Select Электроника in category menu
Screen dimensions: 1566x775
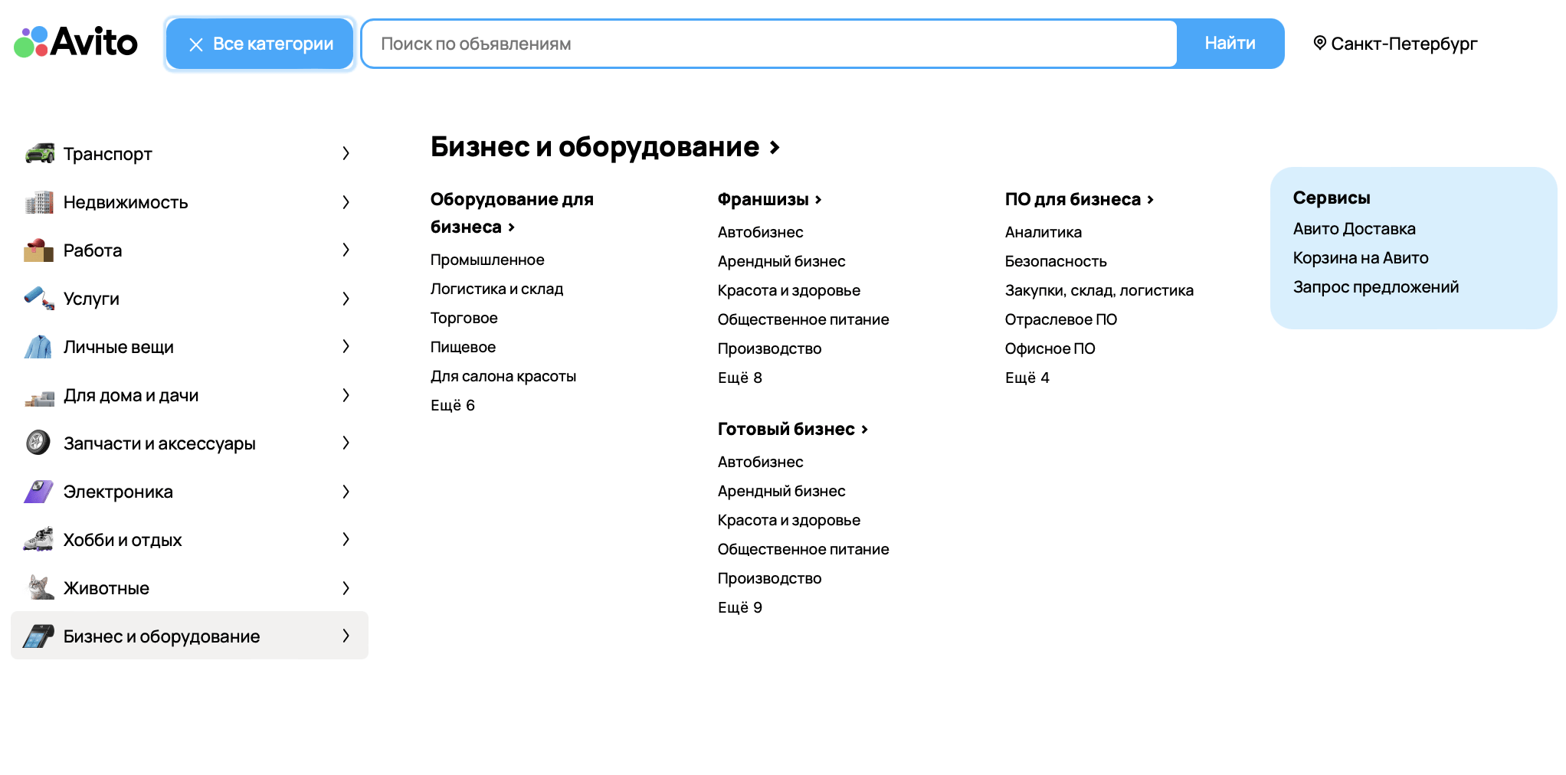click(x=189, y=492)
